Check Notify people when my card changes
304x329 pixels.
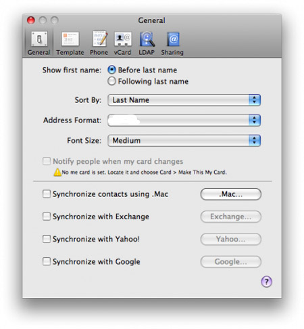click(x=47, y=161)
